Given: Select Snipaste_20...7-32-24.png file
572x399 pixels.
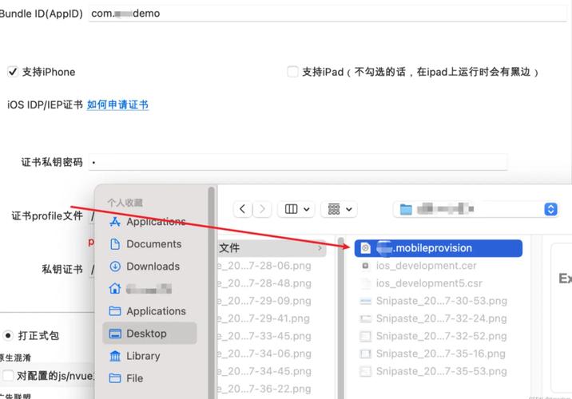Looking at the screenshot, I should click(x=433, y=318).
